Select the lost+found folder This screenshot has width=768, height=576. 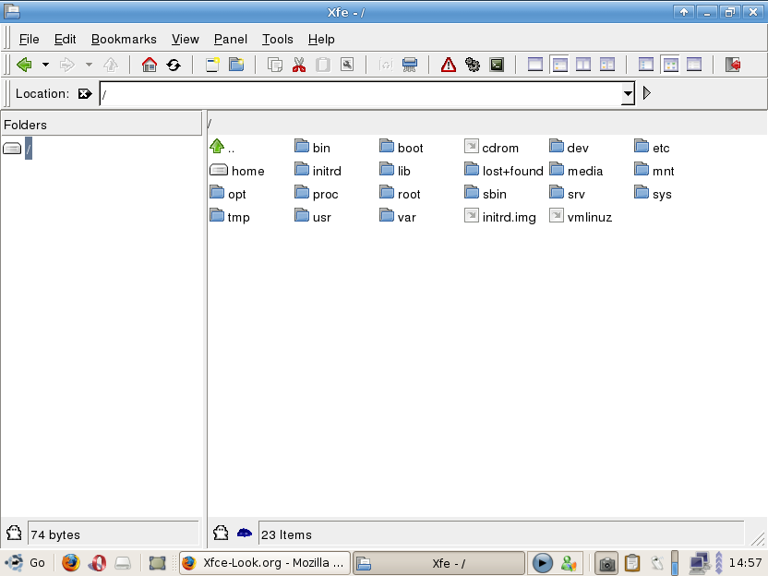click(x=504, y=171)
